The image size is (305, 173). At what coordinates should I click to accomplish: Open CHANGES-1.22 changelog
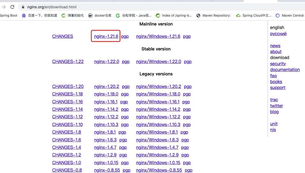[x=68, y=61]
